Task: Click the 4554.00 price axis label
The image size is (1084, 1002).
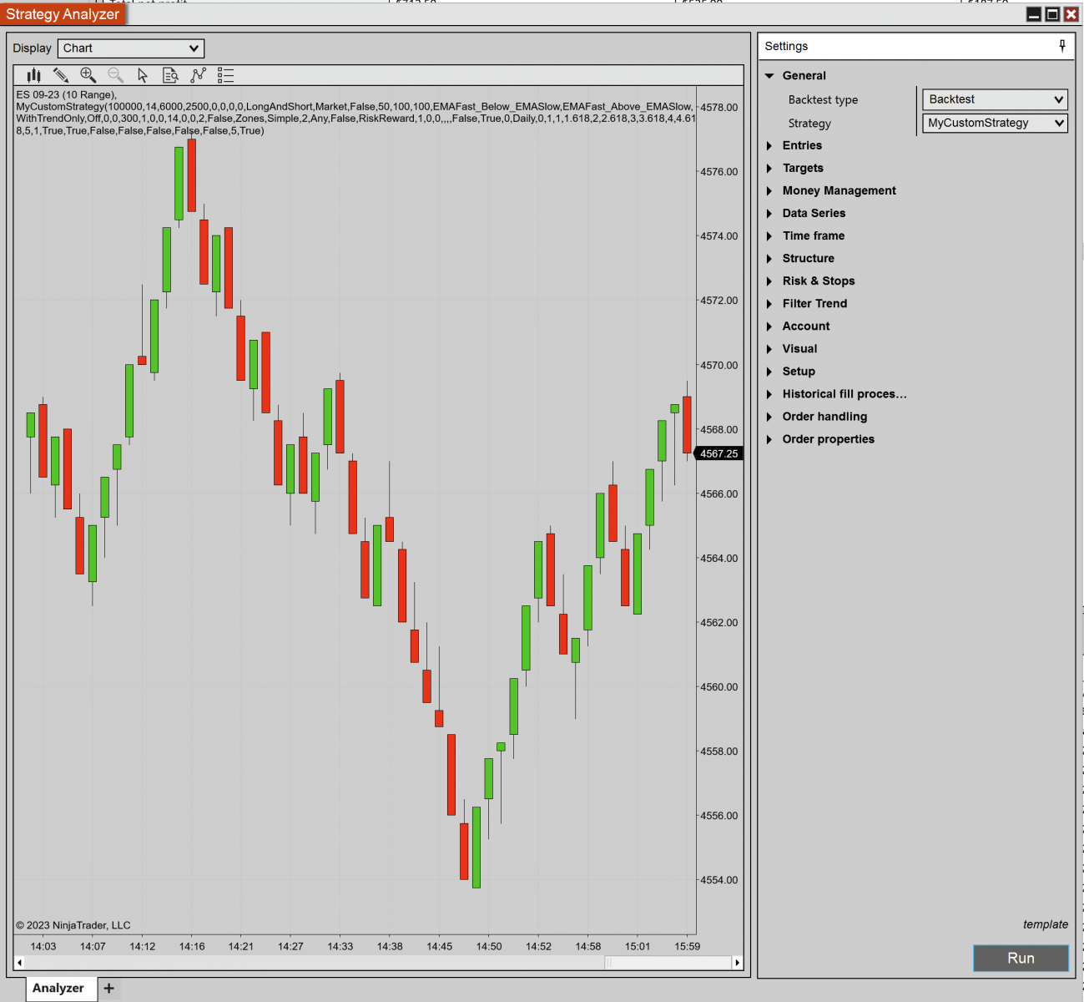Action: click(718, 880)
